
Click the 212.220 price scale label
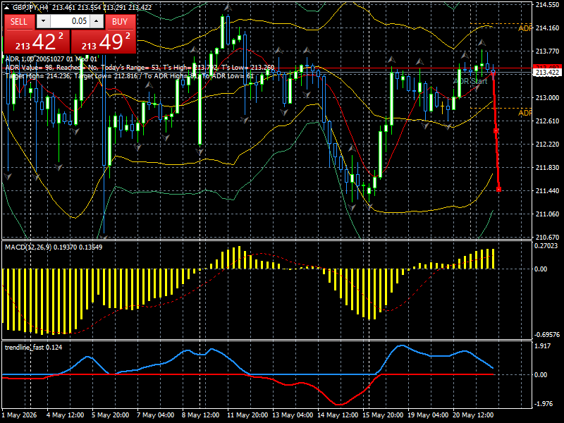pos(547,145)
